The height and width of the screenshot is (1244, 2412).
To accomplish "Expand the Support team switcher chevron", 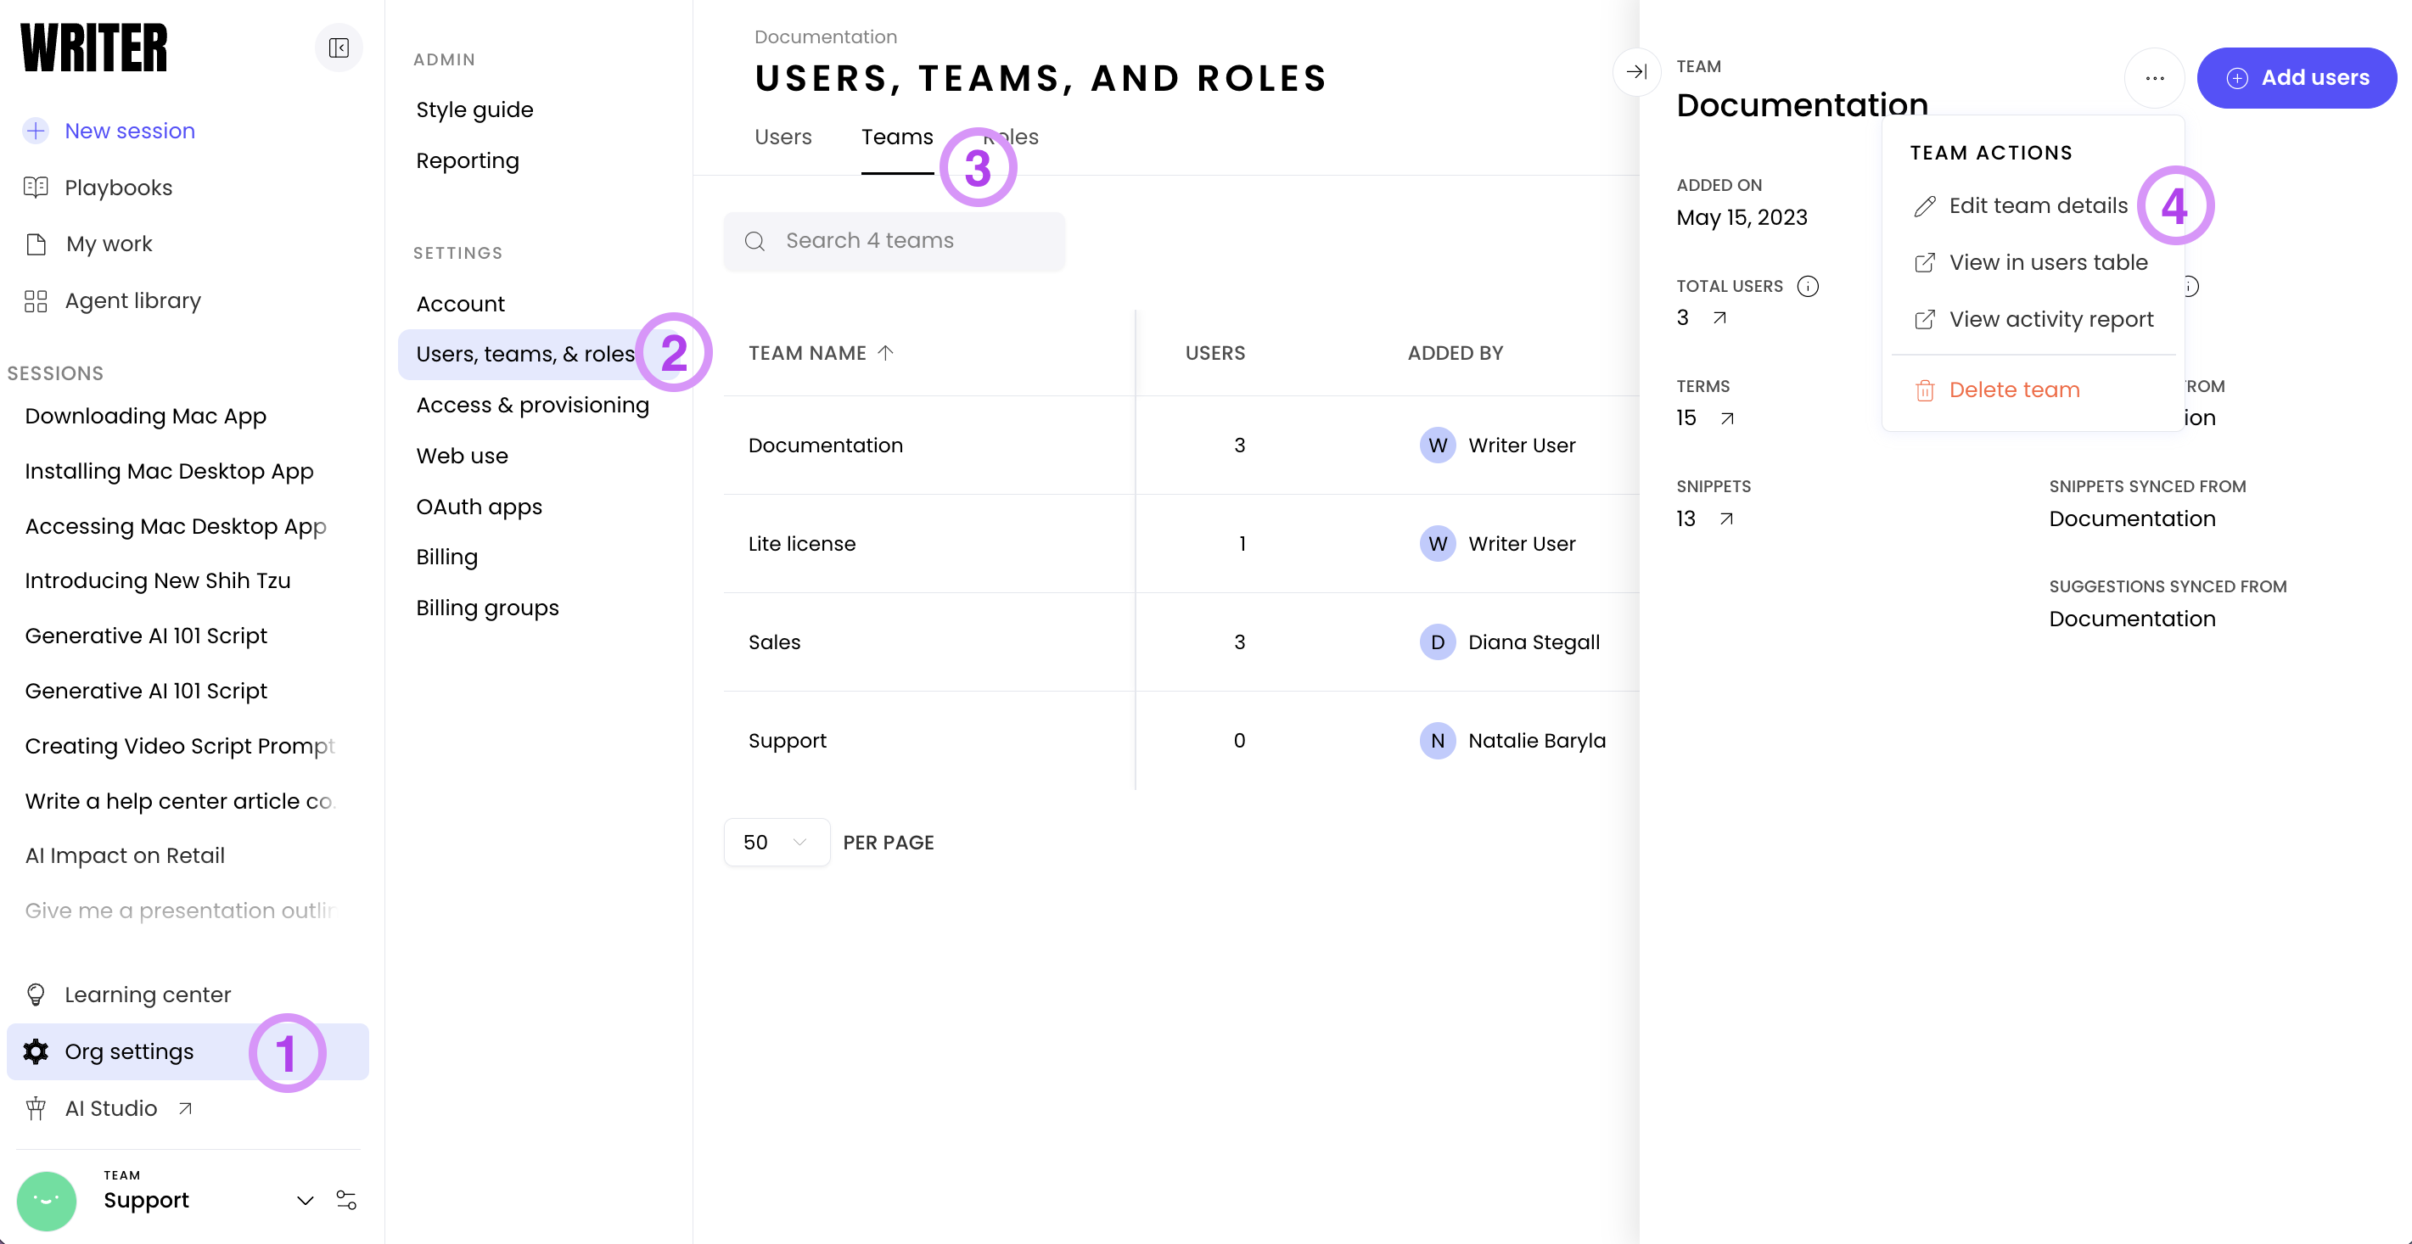I will coord(305,1200).
